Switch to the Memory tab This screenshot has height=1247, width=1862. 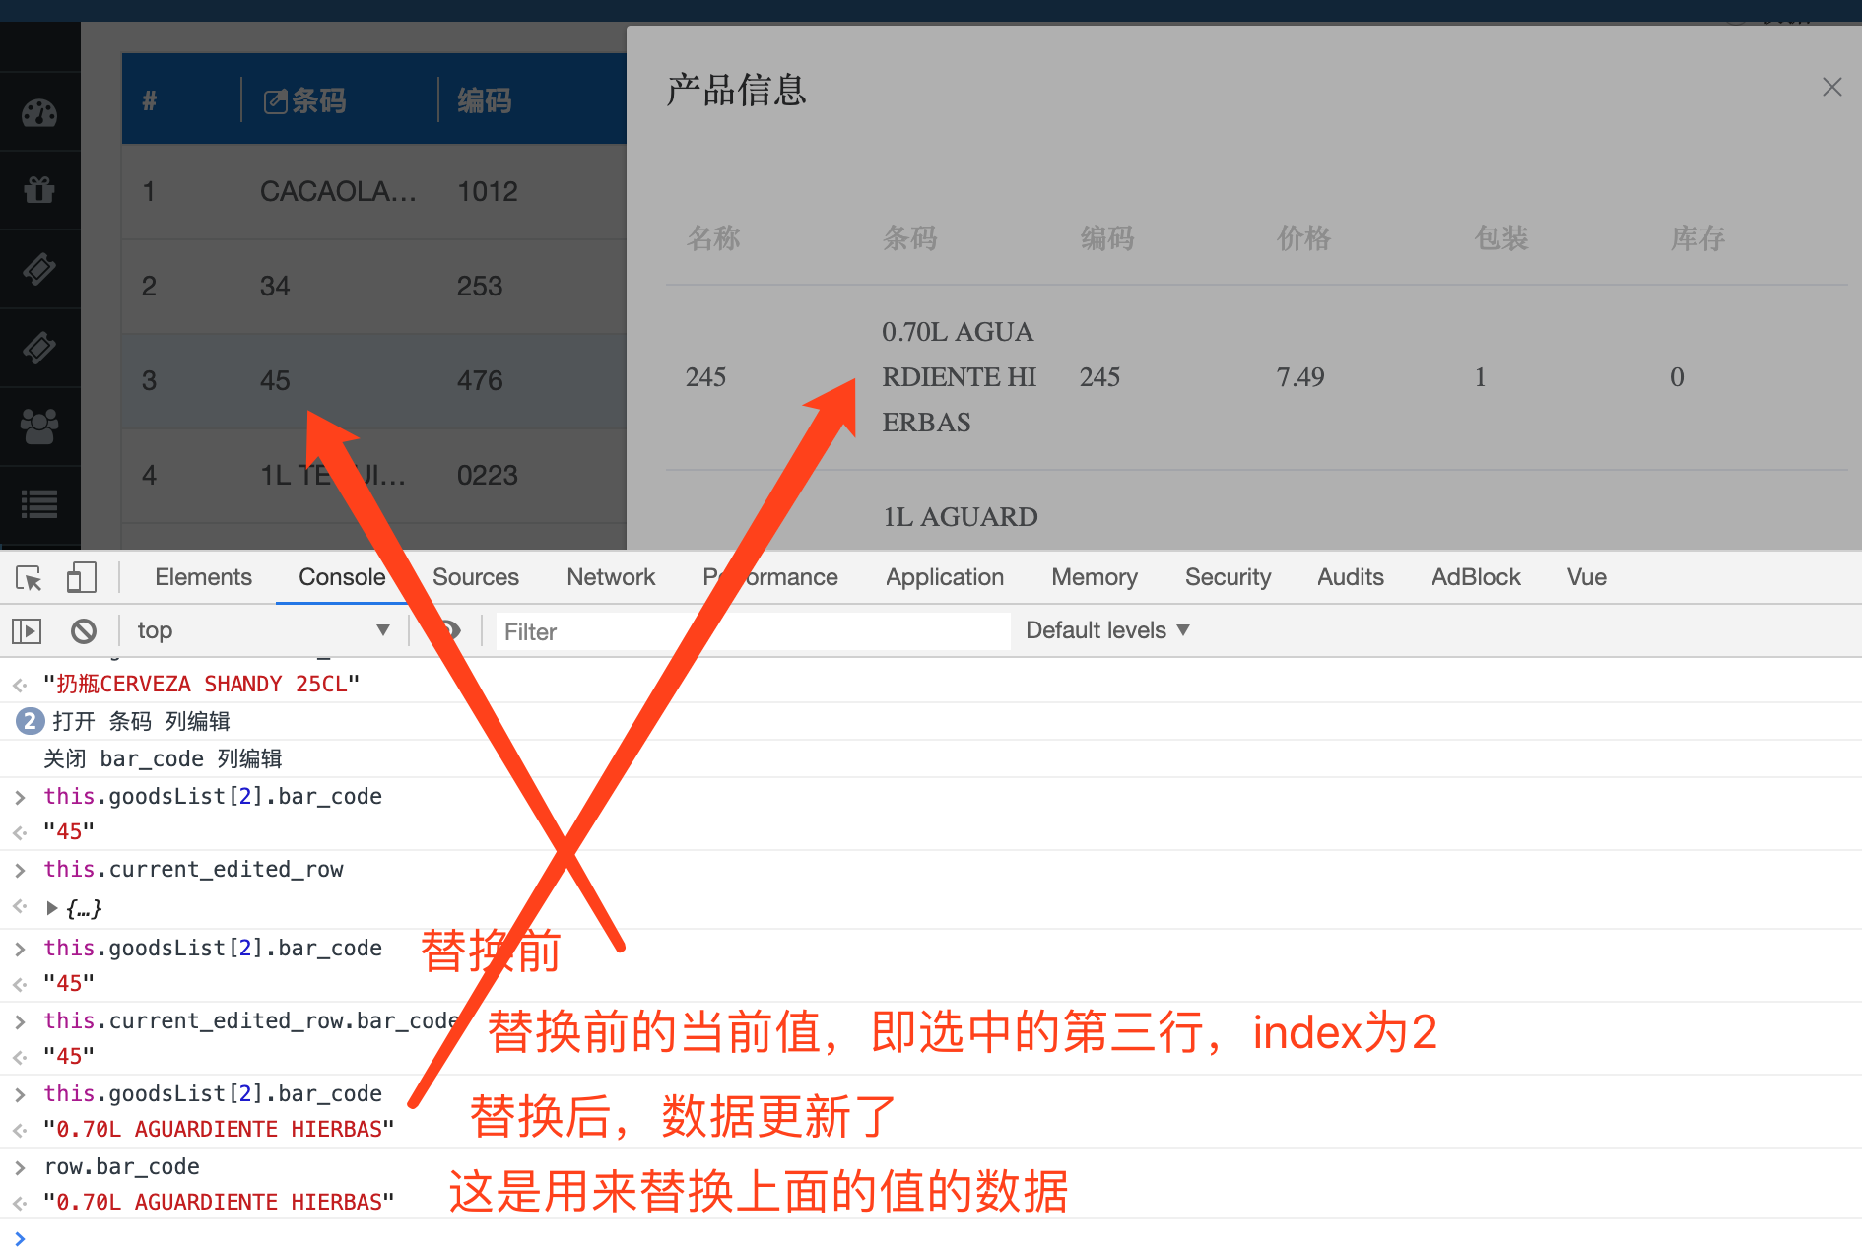pyautogui.click(x=1094, y=577)
